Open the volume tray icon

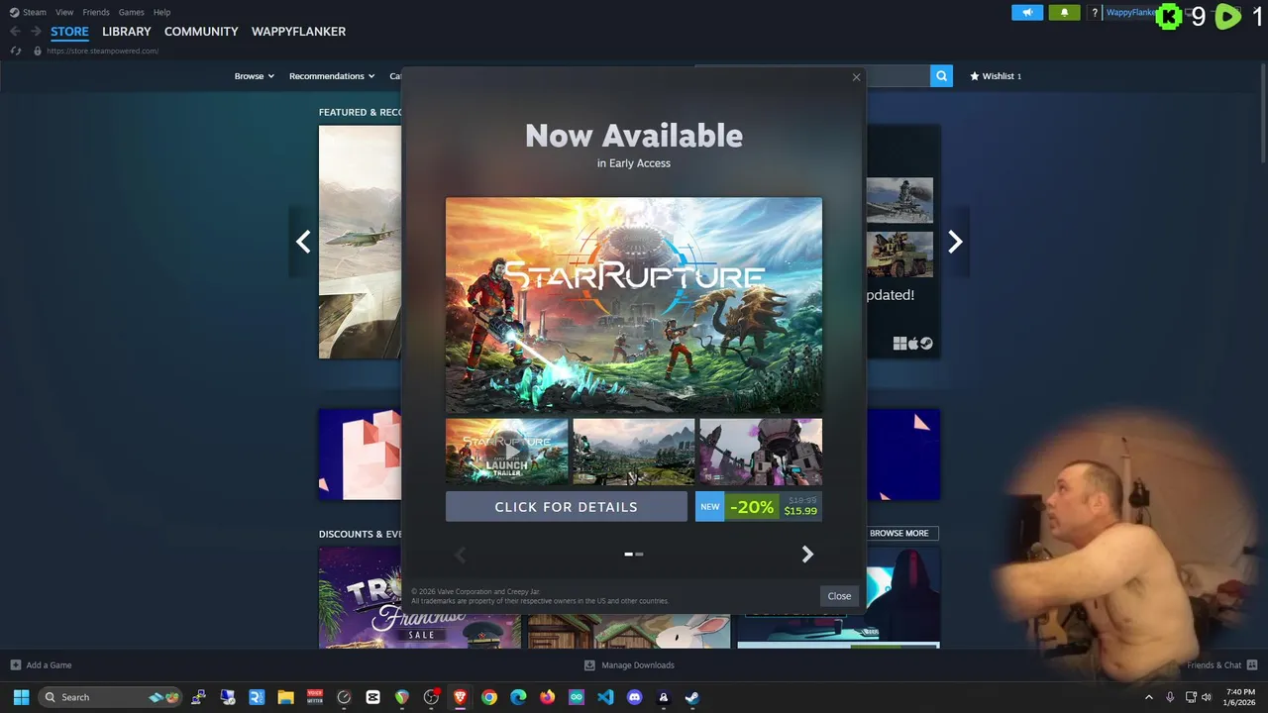tap(1206, 697)
